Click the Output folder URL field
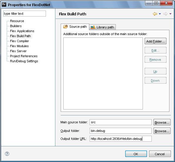175x162 pixels. pos(120,139)
